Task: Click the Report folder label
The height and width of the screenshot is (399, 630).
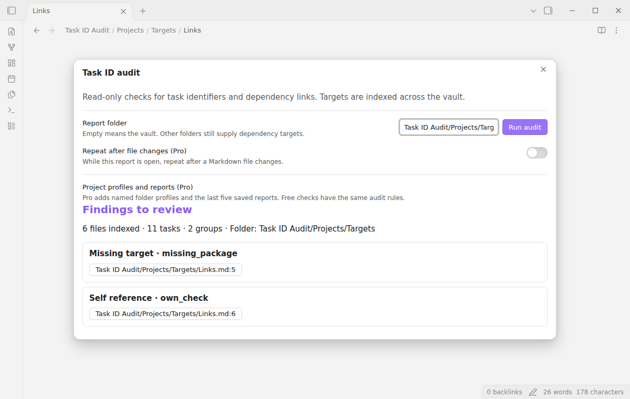Action: tap(104, 123)
